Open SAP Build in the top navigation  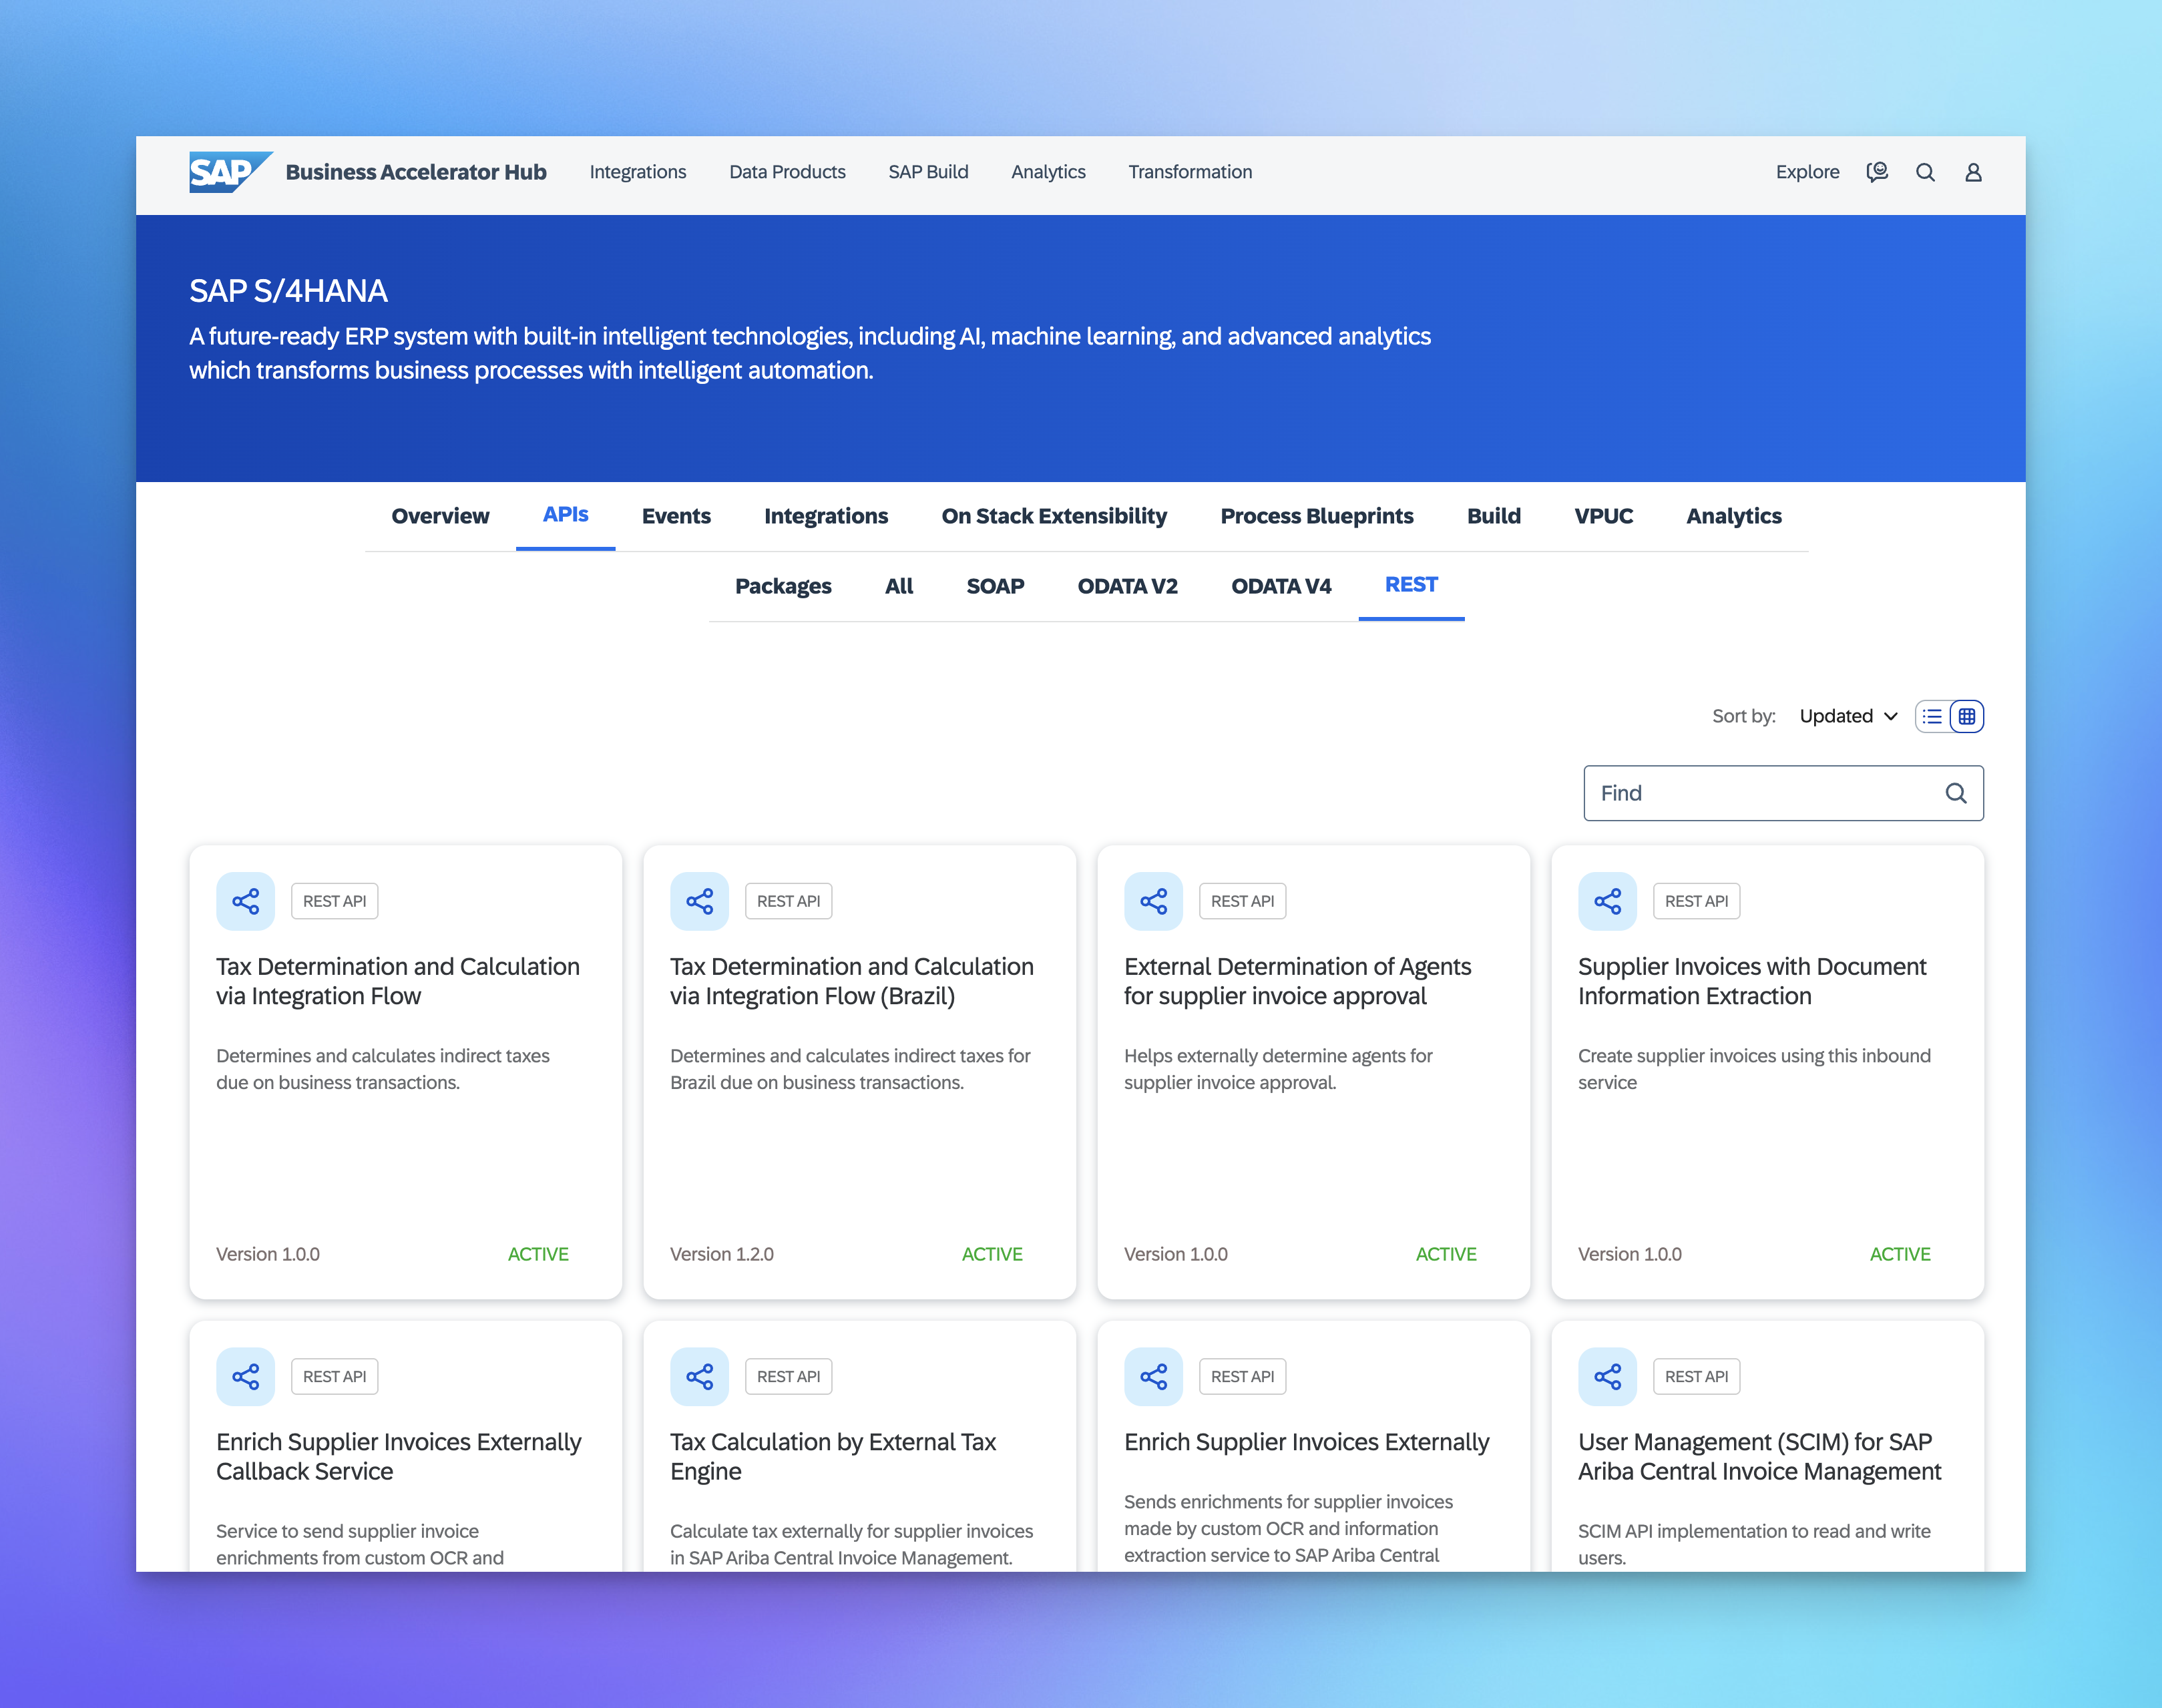click(928, 172)
